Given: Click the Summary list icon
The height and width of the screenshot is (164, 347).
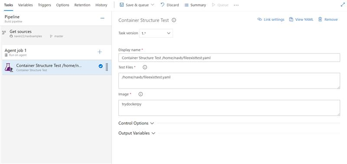Looking at the screenshot, I should (x=187, y=5).
